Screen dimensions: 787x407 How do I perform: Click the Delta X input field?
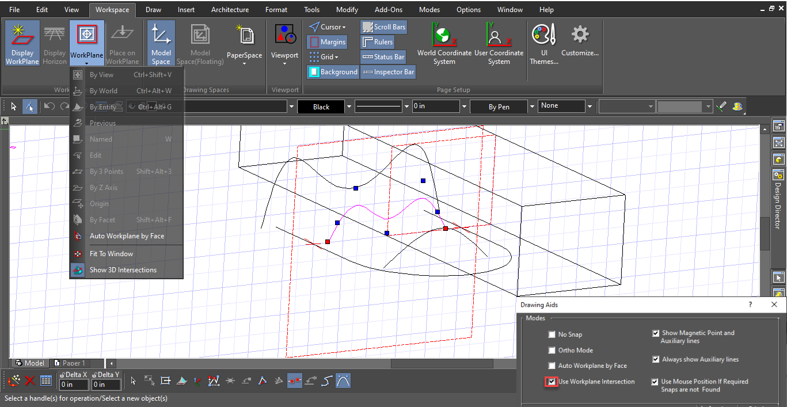coord(74,385)
